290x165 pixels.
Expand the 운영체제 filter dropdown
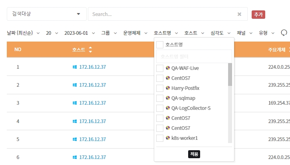pyautogui.click(x=134, y=33)
